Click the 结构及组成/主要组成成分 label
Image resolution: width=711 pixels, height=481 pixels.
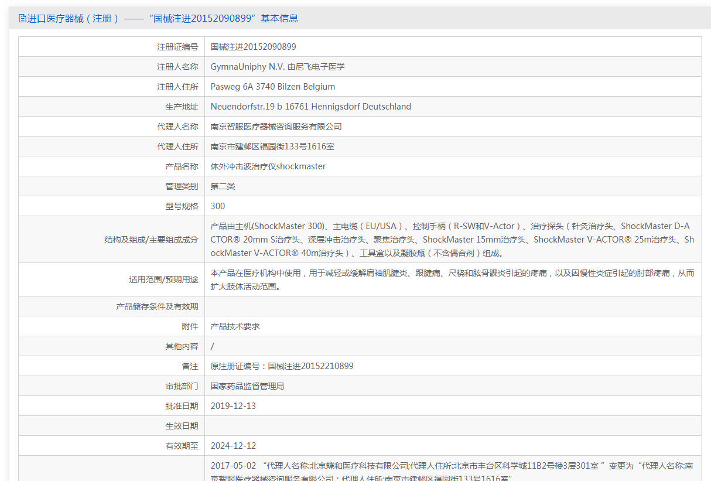coord(151,240)
